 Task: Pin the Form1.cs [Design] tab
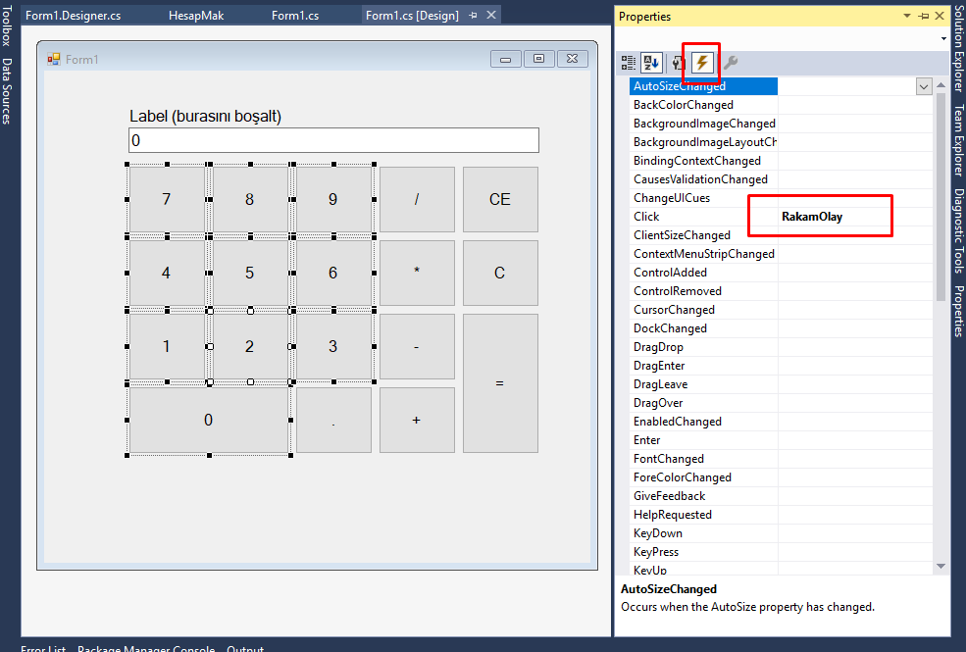[x=474, y=16]
